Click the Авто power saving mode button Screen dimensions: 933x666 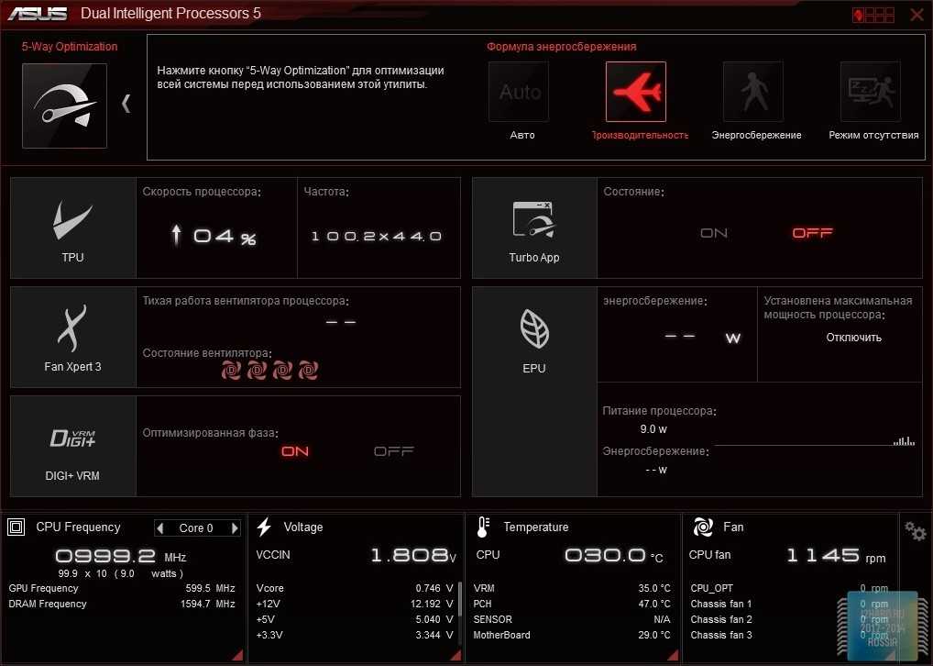pyautogui.click(x=519, y=92)
